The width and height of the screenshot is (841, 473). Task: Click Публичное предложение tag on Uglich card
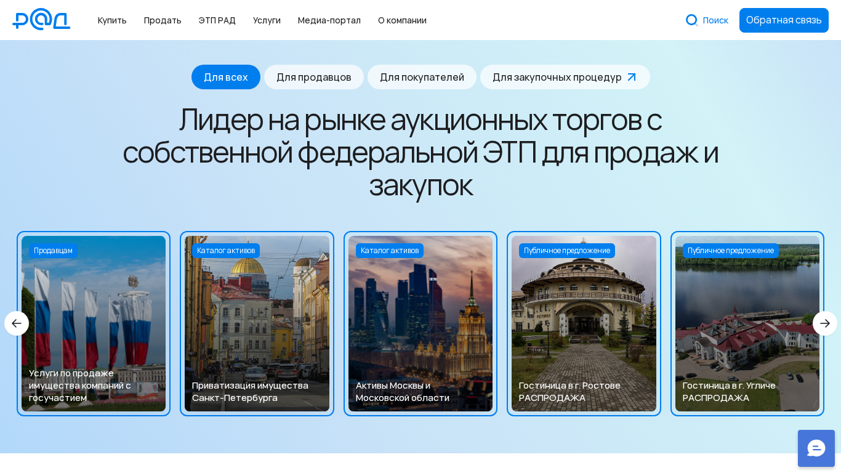[731, 251]
